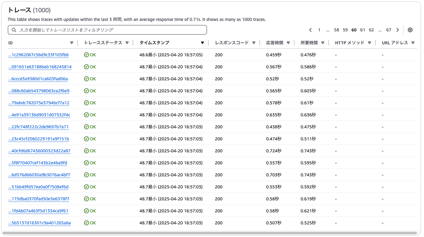424x237 pixels.
Task: Click OK status icon for trace ...1c2962067c56d9c33f105fb6
Action: pos(86,55)
